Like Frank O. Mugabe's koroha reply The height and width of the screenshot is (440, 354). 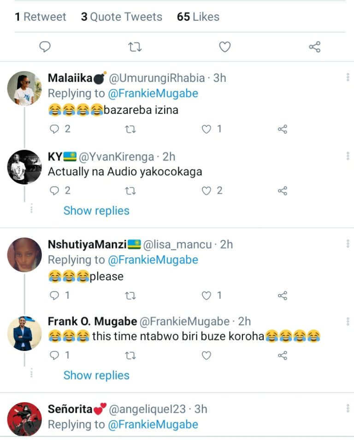click(206, 355)
